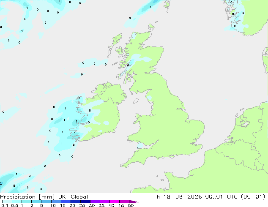Image resolution: width=268 pixels, height=207 pixels.
Task: Click the '0.5' legend scale label
Action: [x=15, y=205]
